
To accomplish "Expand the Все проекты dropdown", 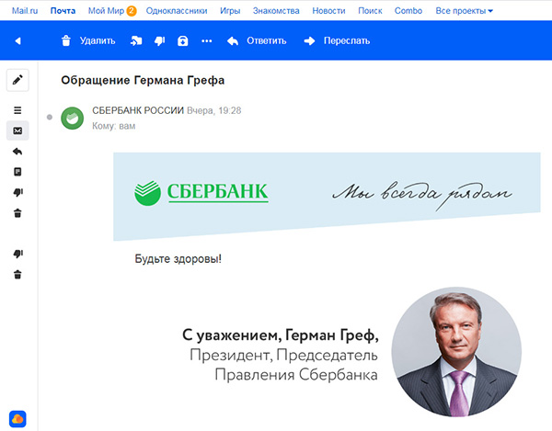I will tap(464, 11).
